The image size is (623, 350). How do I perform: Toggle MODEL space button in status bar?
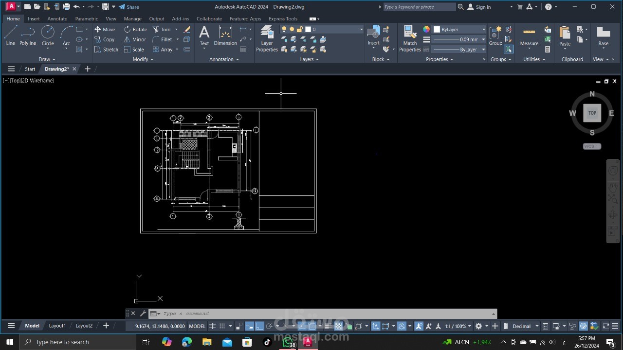tap(197, 326)
